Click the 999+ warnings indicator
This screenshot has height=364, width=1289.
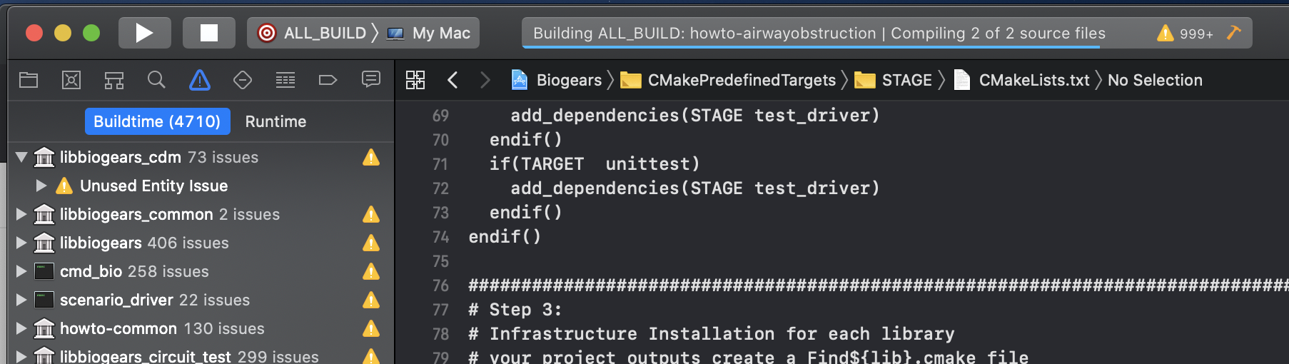[1186, 33]
